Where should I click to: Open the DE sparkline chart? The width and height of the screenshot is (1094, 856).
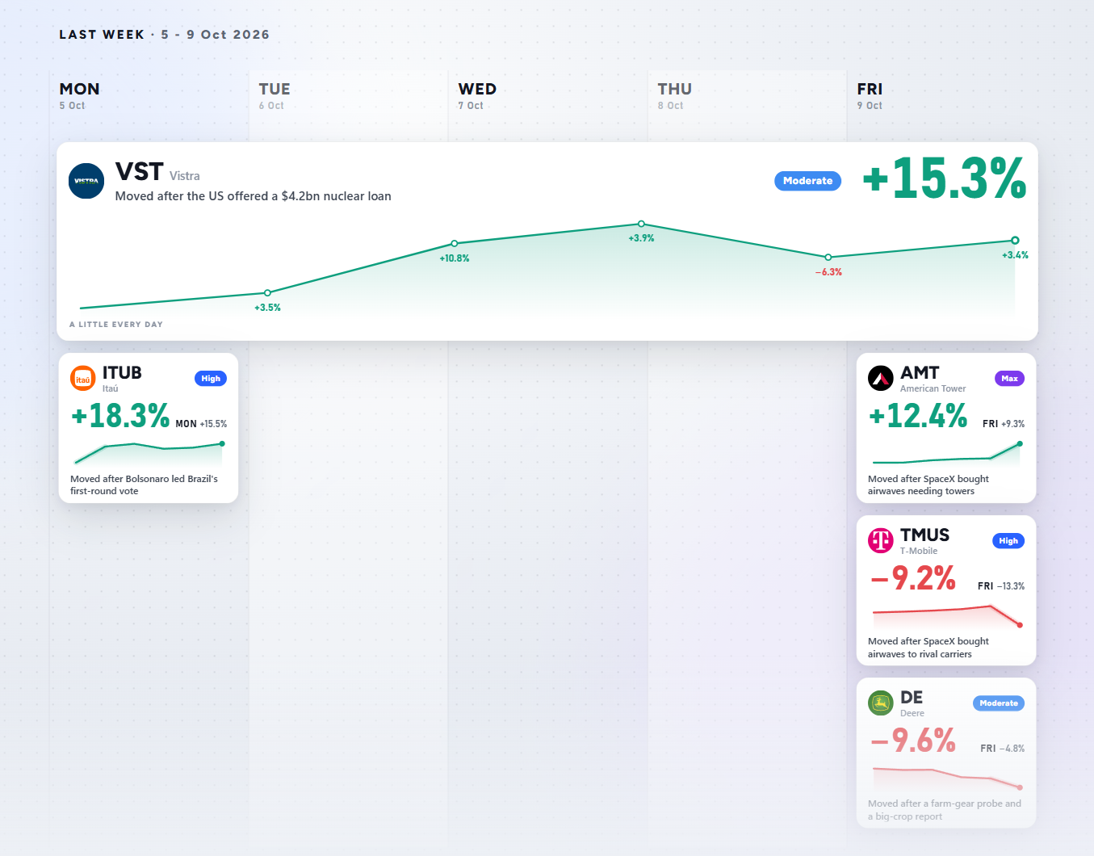(x=946, y=777)
